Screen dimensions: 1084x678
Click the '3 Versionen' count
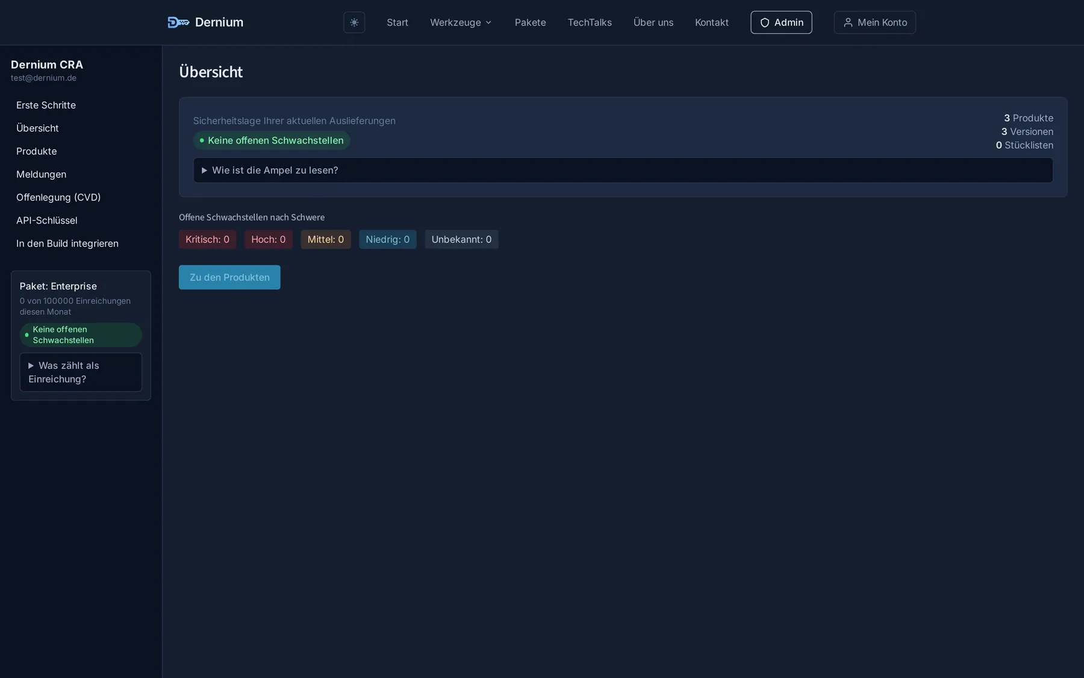pyautogui.click(x=1027, y=131)
